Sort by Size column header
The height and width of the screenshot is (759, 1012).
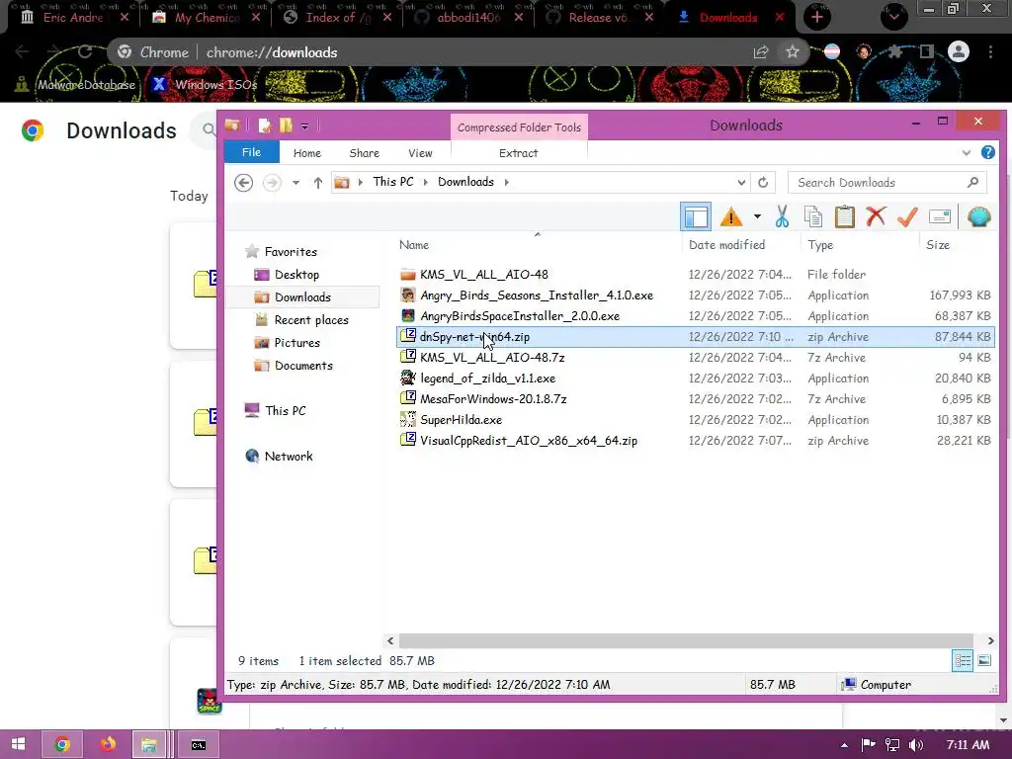[x=938, y=245]
